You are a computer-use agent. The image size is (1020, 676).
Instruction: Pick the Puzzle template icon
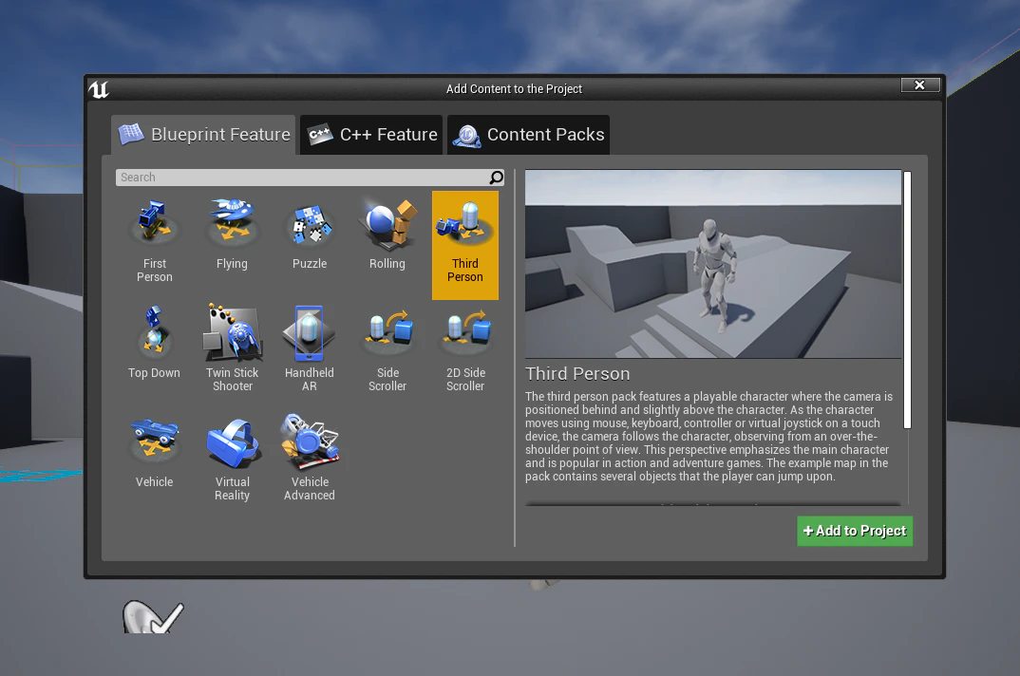(x=310, y=224)
